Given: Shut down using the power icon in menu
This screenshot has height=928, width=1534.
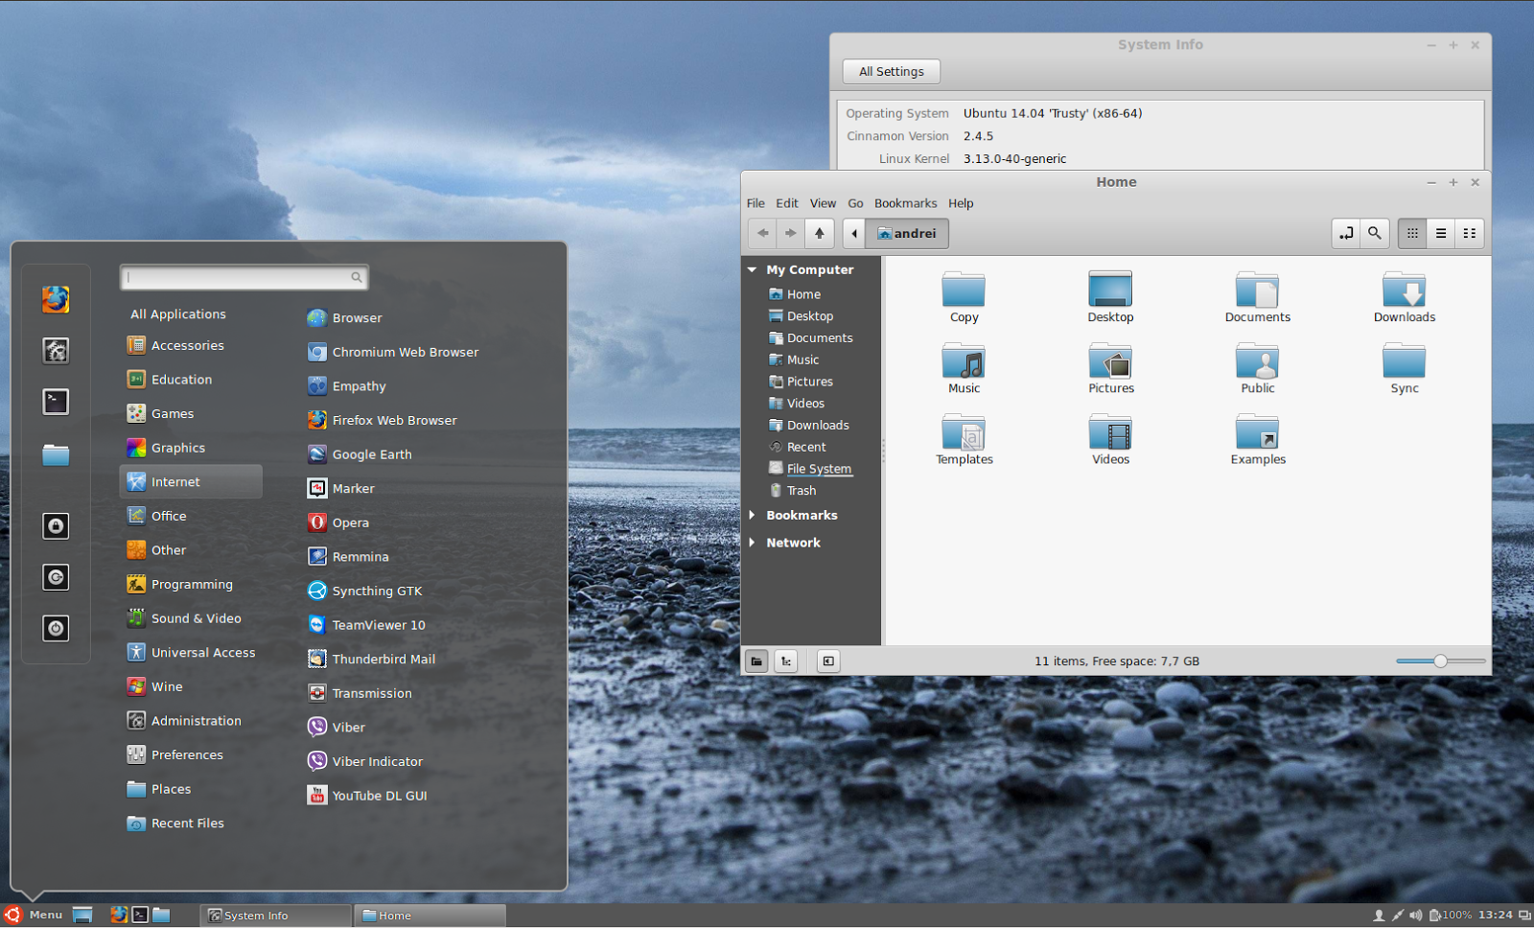Looking at the screenshot, I should click(x=56, y=628).
